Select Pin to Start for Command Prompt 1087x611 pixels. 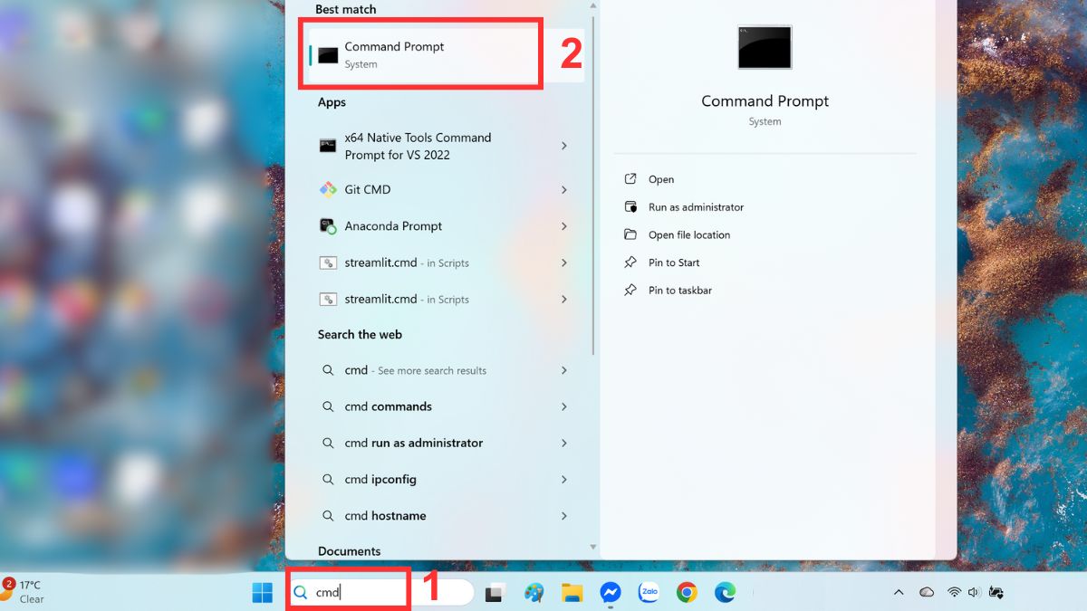point(673,263)
